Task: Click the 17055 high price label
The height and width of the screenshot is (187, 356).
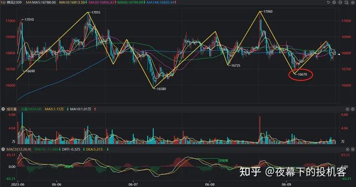Action: click(95, 12)
